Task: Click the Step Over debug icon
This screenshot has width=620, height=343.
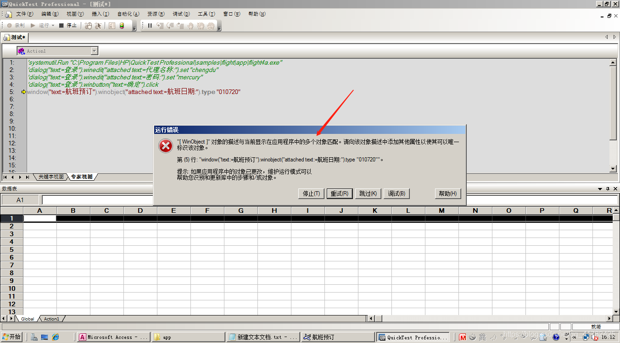Action: (170, 26)
